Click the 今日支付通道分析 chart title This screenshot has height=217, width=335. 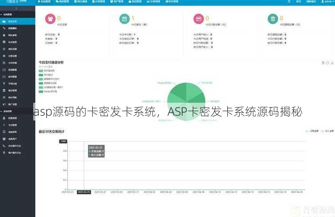[x=51, y=62]
